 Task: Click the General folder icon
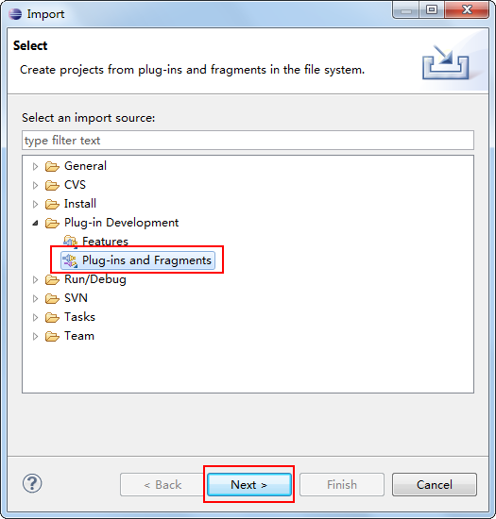(x=52, y=166)
